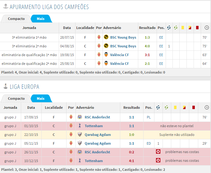Open match result 4:0 against Young Boys
Viewport: 211px width, 173px height.
pos(147,46)
